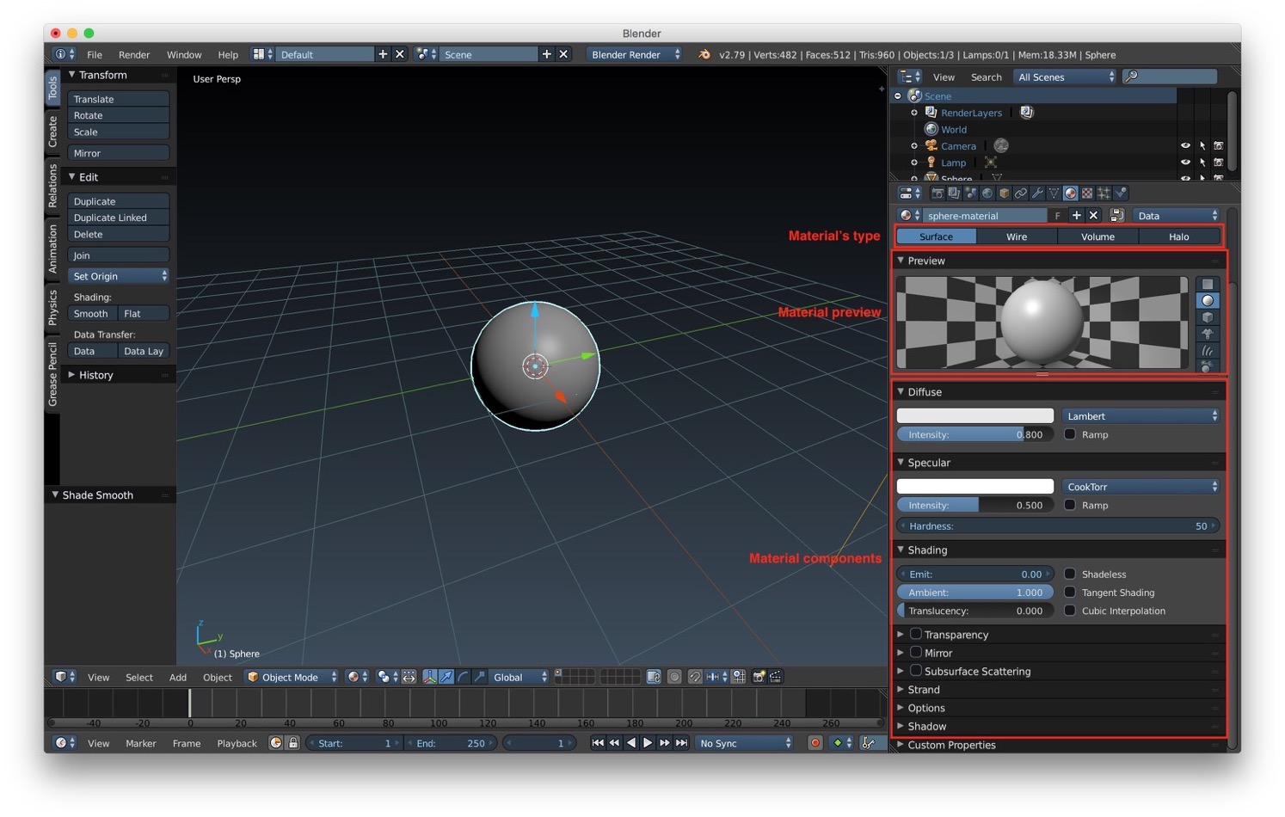The image size is (1285, 817).
Task: Adjust the Hardness slider
Action: coord(1059,526)
